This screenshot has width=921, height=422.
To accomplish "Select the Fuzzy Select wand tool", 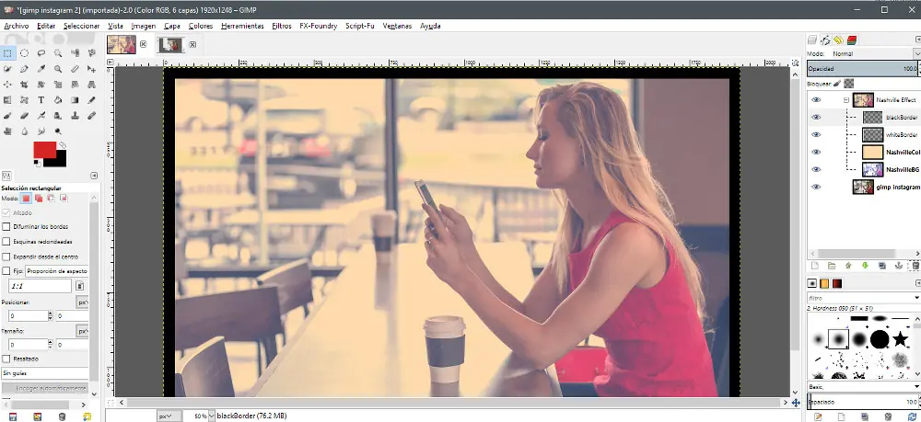I will (58, 52).
